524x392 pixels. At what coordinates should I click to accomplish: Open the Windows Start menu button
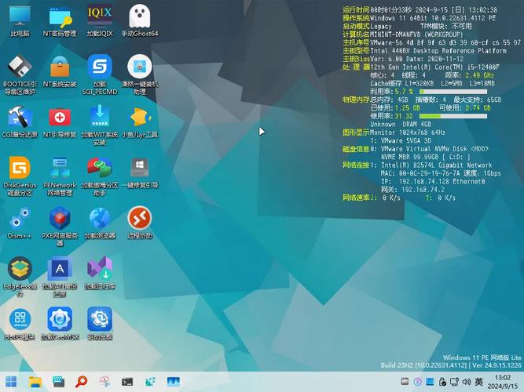pos(12,382)
